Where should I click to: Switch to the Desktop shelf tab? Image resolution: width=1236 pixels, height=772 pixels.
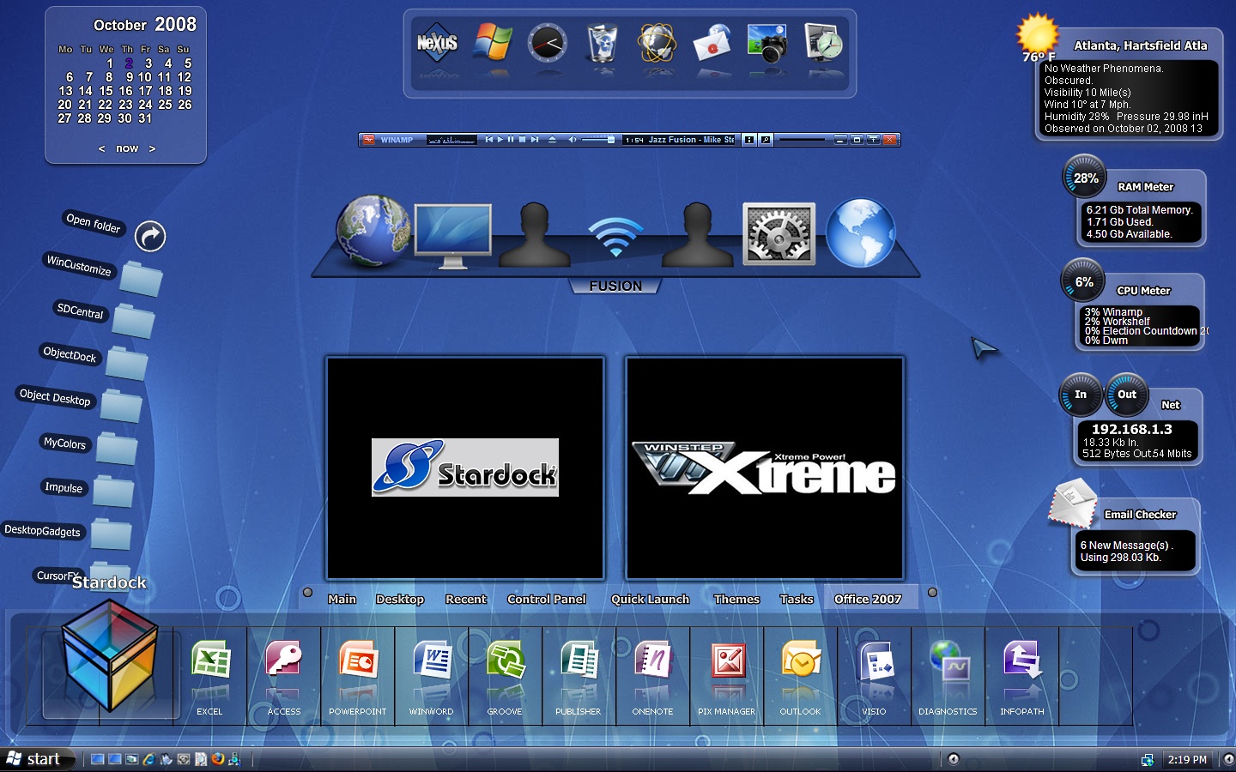click(400, 599)
